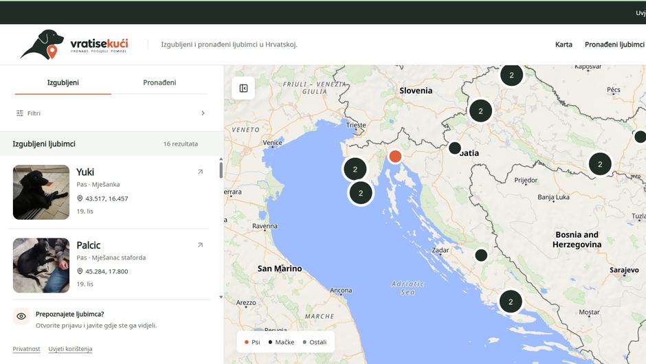Switch to the Pronađeni tab
Image resolution: width=646 pixels, height=364 pixels.
coord(159,83)
